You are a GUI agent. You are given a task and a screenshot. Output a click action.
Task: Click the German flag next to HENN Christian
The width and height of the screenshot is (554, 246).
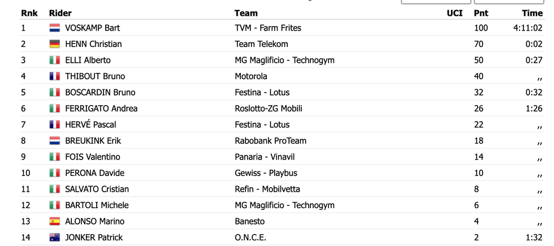pyautogui.click(x=54, y=44)
